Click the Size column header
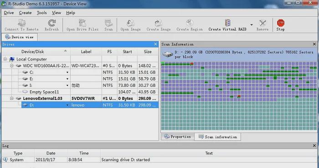Screen dimensions: 319x168 148,52
